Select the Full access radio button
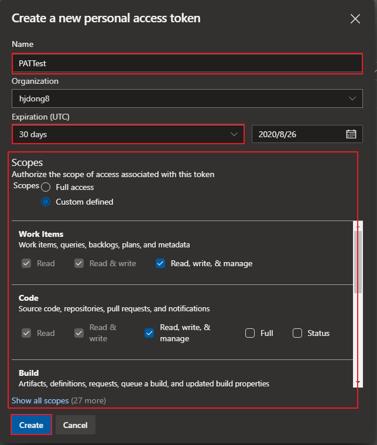 pyautogui.click(x=46, y=187)
